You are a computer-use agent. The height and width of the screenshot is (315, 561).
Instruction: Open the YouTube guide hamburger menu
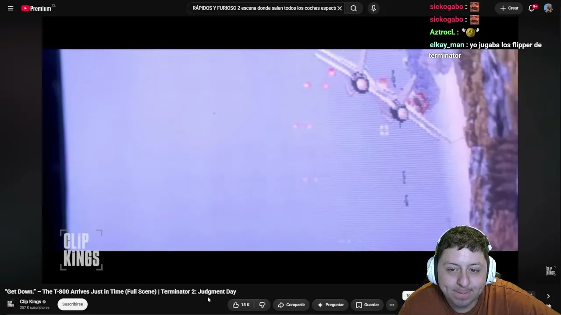pos(11,8)
